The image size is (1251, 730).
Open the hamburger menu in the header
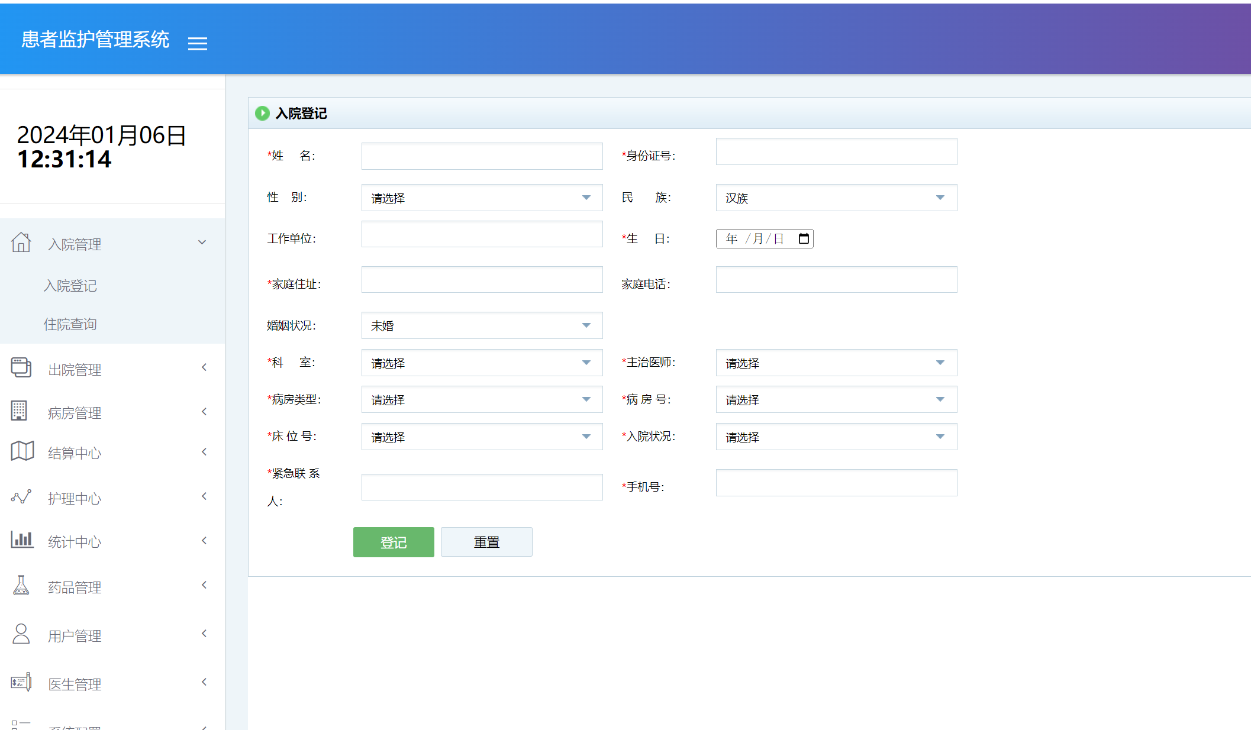pos(198,43)
